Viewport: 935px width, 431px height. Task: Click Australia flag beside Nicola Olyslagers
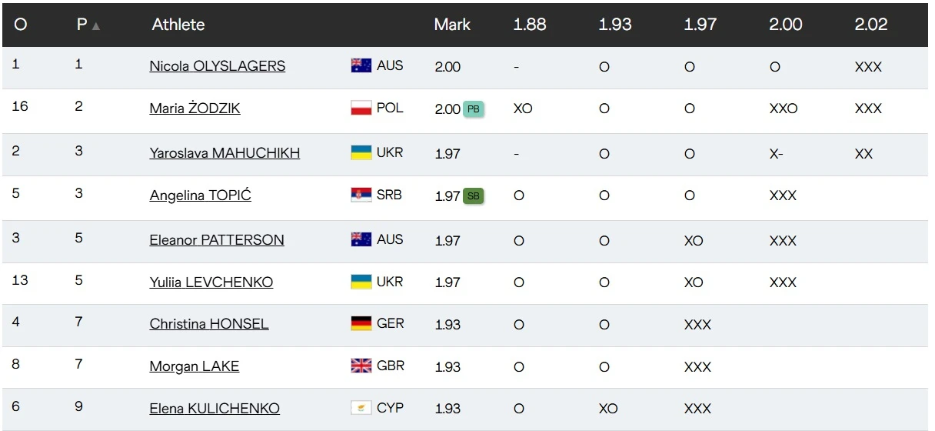(361, 65)
